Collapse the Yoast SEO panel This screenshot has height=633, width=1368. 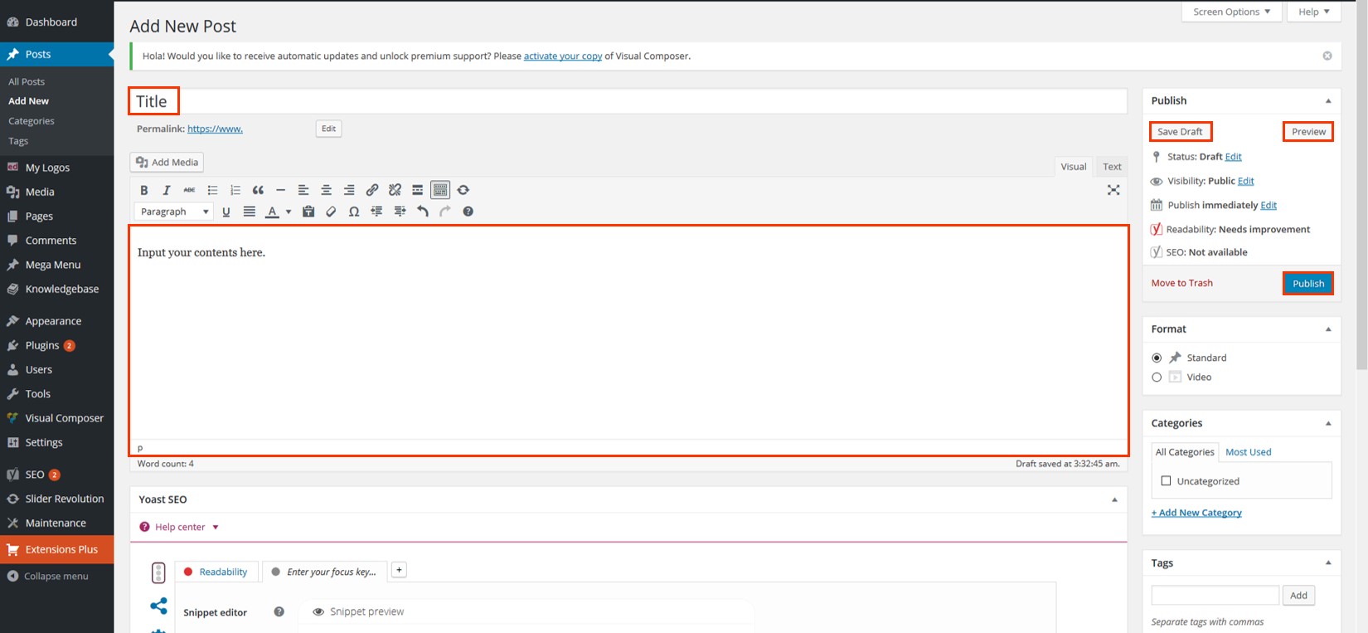(x=1114, y=499)
